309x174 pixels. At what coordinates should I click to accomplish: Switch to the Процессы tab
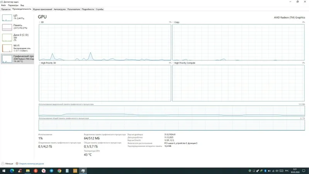(6, 9)
